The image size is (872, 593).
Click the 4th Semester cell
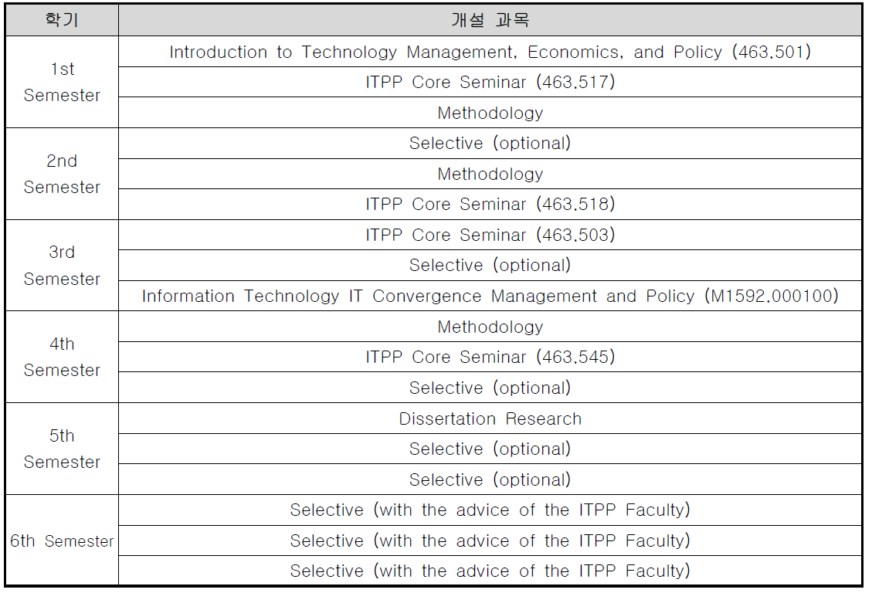click(x=62, y=357)
